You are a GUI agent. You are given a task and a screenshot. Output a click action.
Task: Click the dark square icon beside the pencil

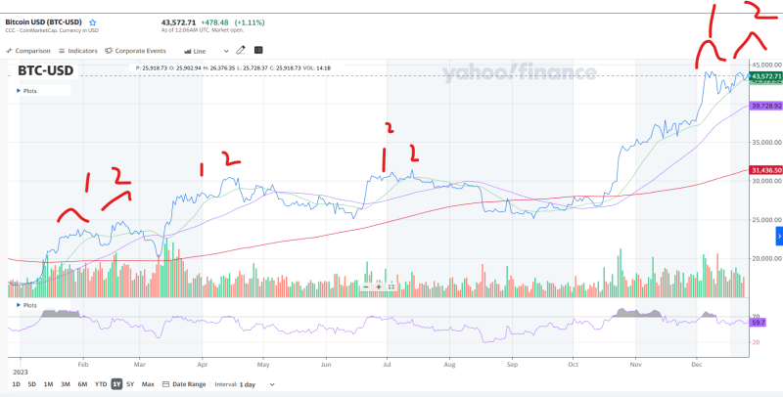point(258,49)
